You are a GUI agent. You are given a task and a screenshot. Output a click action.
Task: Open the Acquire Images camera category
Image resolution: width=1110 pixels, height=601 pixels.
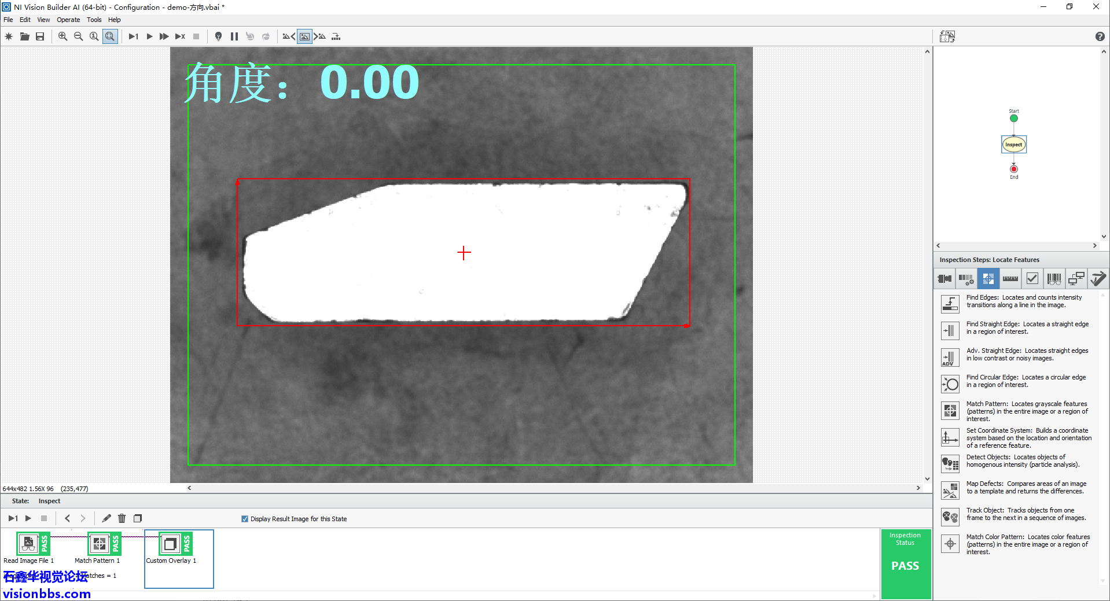pos(944,279)
